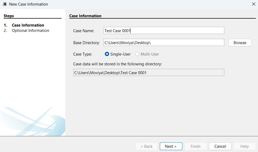Select step 2 Optional Information in Steps list
The image size is (258, 152).
31,31
